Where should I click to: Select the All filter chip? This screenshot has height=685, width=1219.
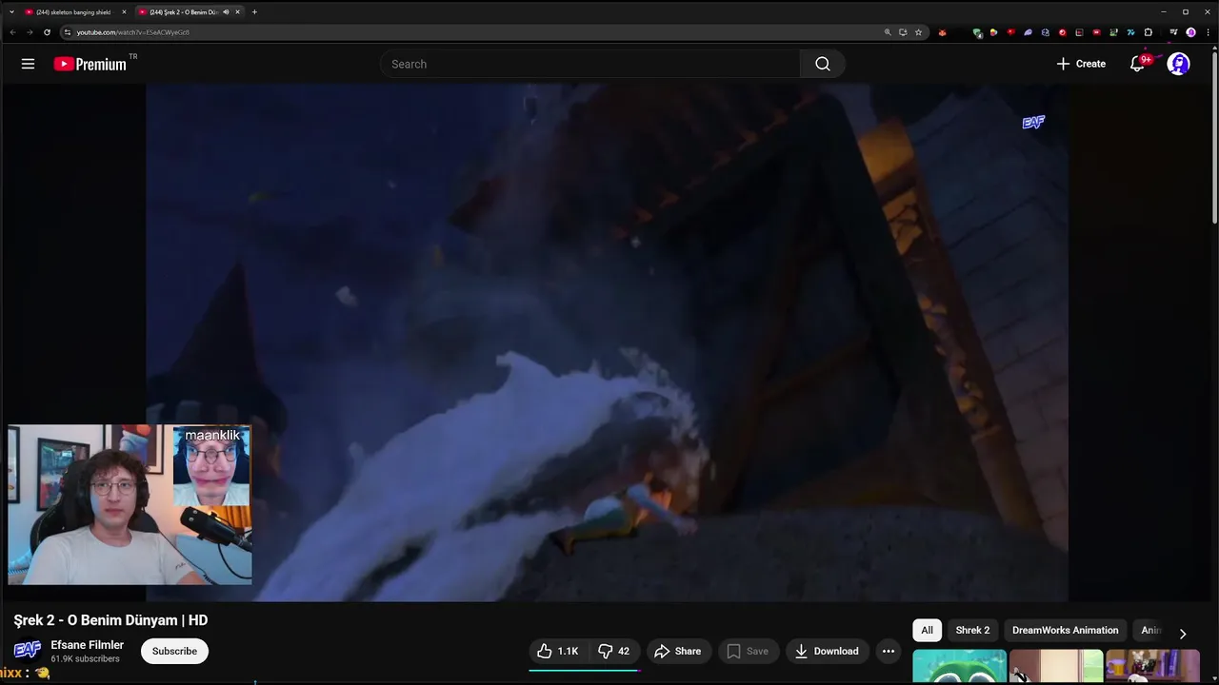point(927,630)
